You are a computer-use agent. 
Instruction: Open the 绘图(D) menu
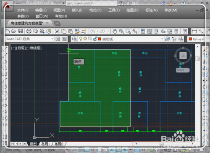[x=132, y=10]
